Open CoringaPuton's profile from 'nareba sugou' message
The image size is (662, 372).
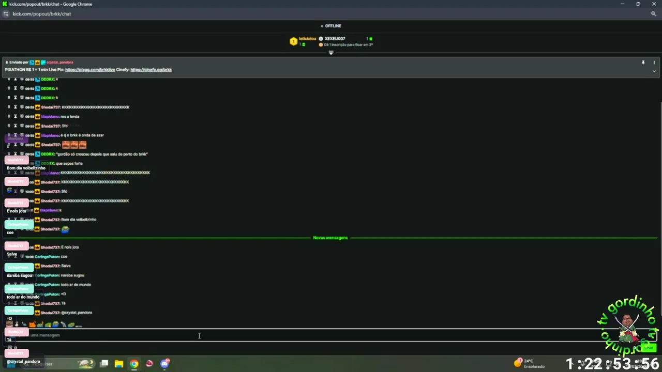(x=47, y=275)
